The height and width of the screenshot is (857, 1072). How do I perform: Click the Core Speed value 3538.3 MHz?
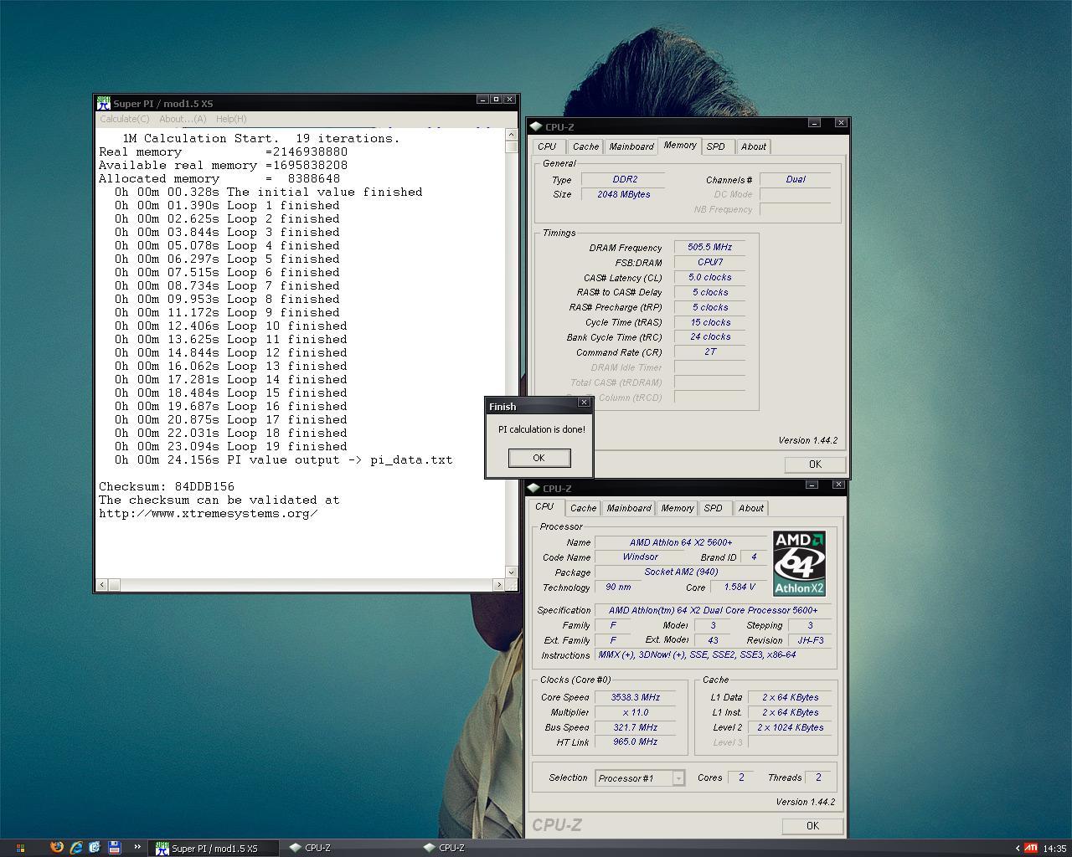(x=635, y=697)
